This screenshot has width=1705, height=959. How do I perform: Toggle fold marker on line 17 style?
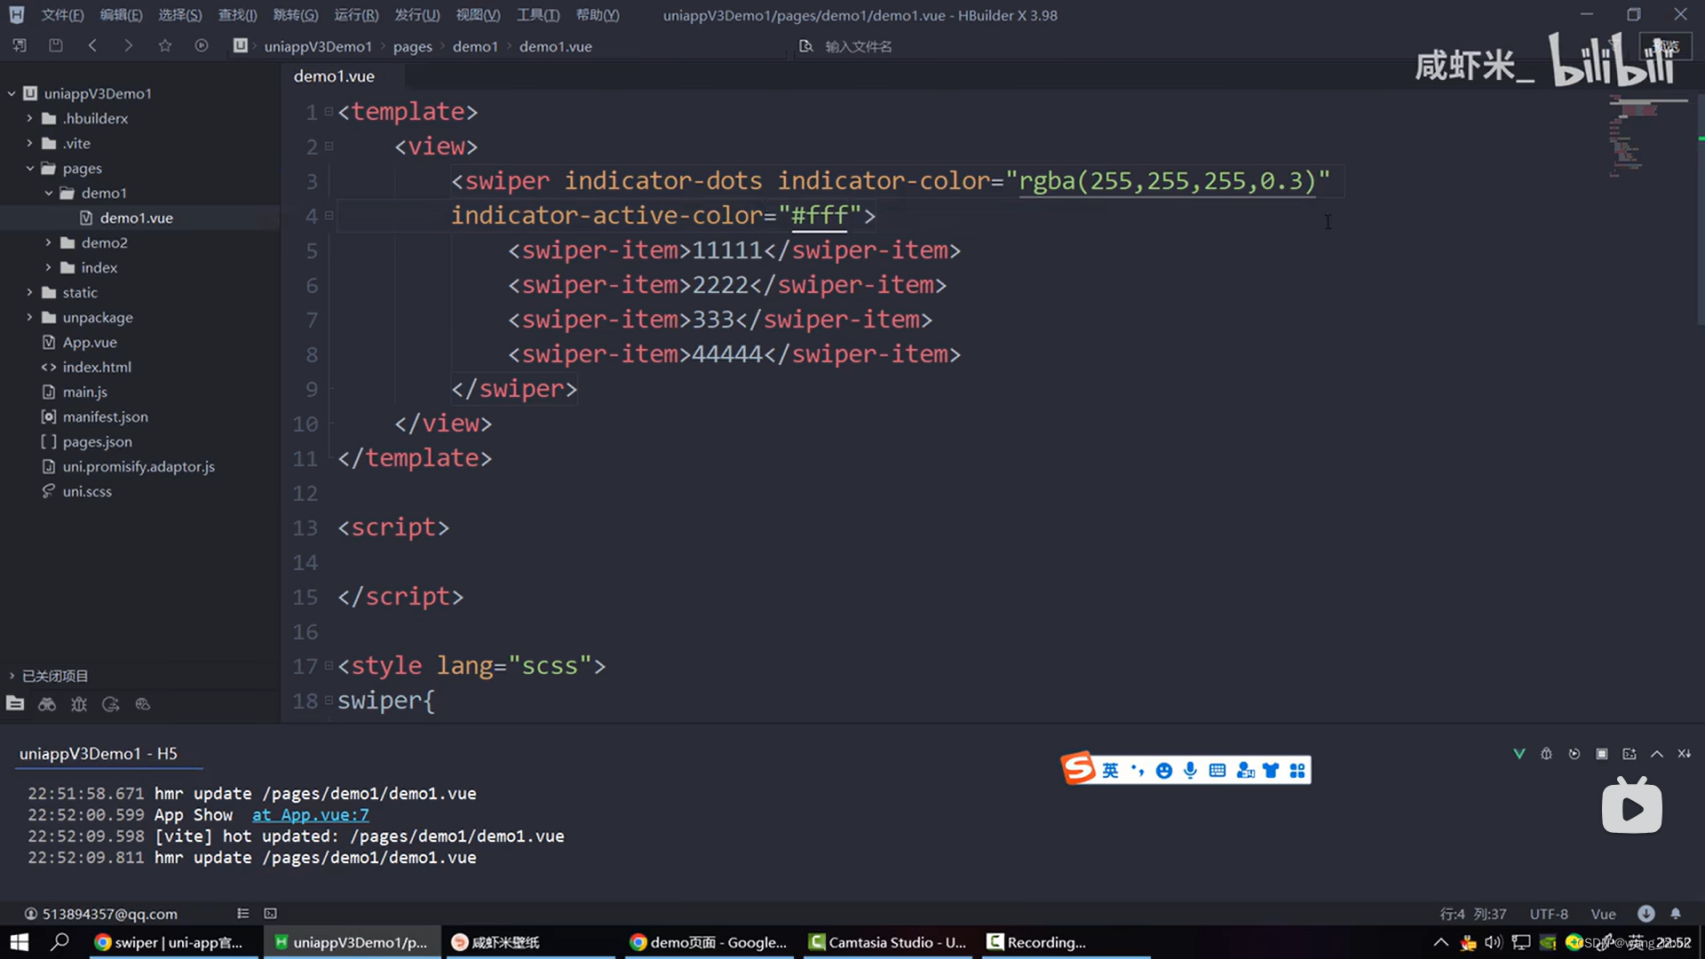pyautogui.click(x=329, y=665)
